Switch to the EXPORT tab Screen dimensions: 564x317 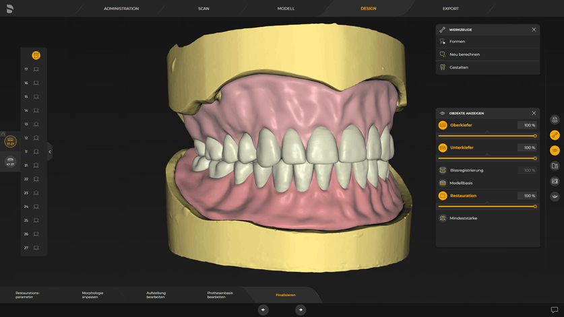[450, 9]
